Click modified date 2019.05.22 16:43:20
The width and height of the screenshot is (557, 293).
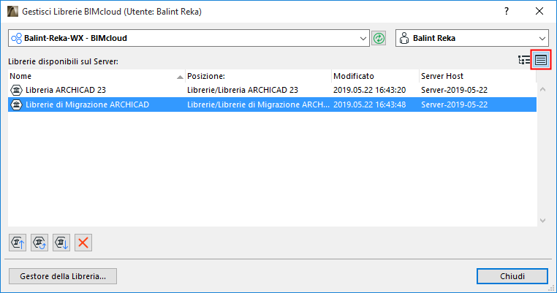tap(369, 90)
